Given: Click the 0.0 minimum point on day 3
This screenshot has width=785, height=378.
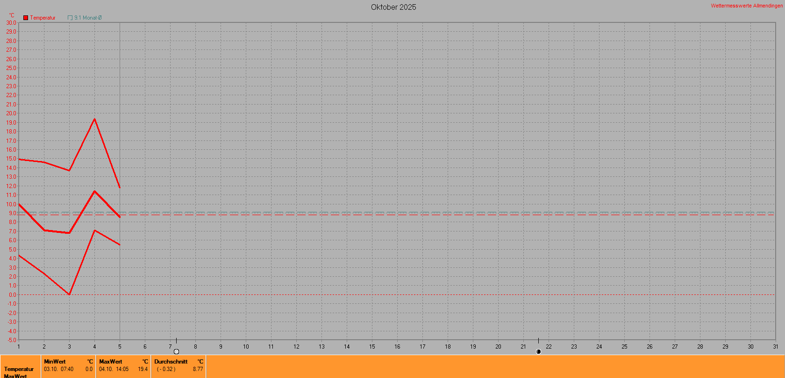Looking at the screenshot, I should [x=69, y=294].
